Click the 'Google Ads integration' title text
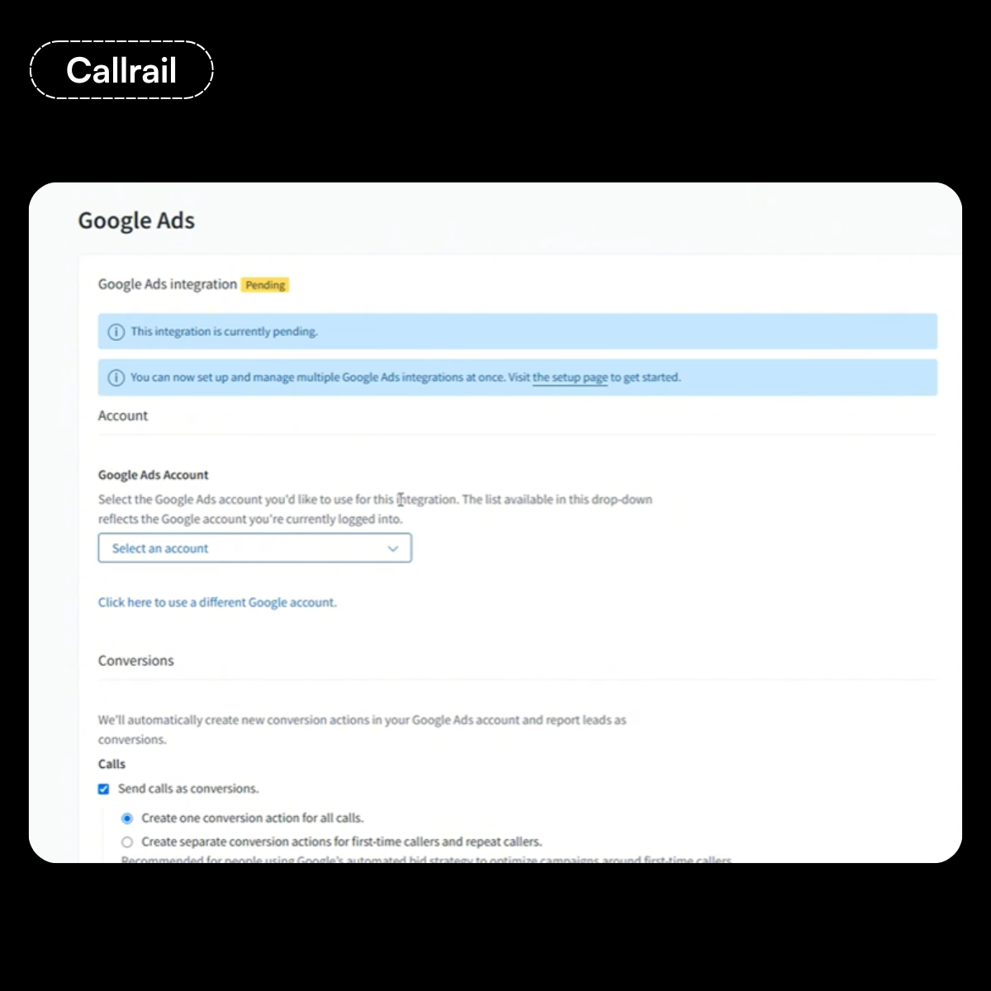The width and height of the screenshot is (991, 991). point(168,284)
